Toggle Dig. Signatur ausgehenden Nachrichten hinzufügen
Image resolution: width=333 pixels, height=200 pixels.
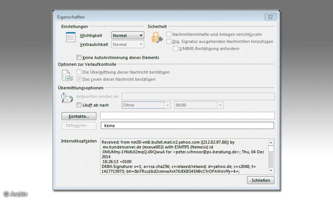coord(169,41)
